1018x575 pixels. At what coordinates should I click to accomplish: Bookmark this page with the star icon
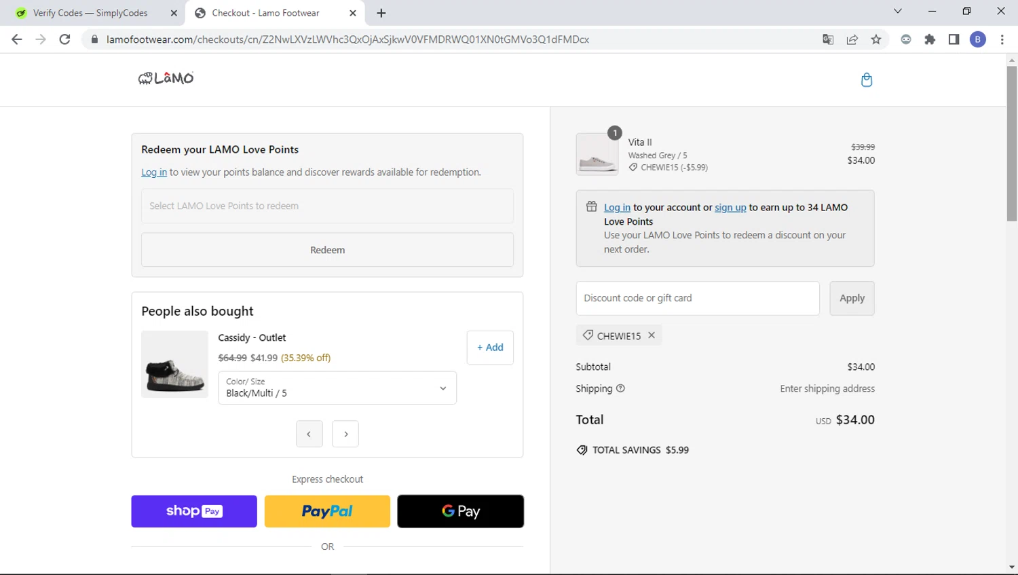pyautogui.click(x=876, y=39)
